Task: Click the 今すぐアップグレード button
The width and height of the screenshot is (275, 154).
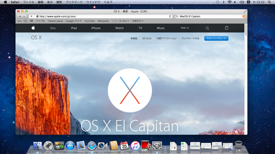Action: click(x=216, y=38)
